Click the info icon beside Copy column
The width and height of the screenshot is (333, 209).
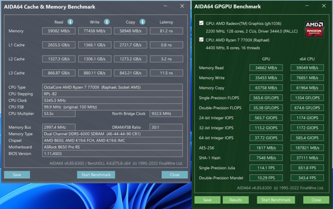[142, 22]
